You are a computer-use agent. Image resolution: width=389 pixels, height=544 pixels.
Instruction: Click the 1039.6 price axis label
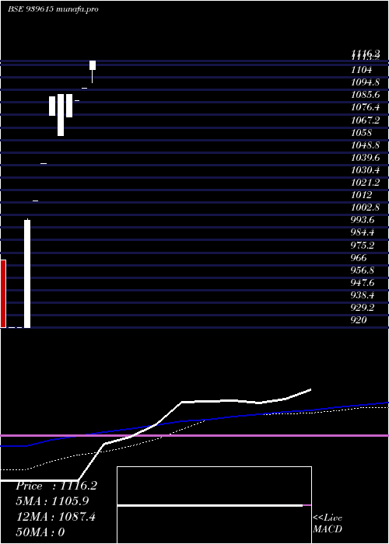click(365, 158)
